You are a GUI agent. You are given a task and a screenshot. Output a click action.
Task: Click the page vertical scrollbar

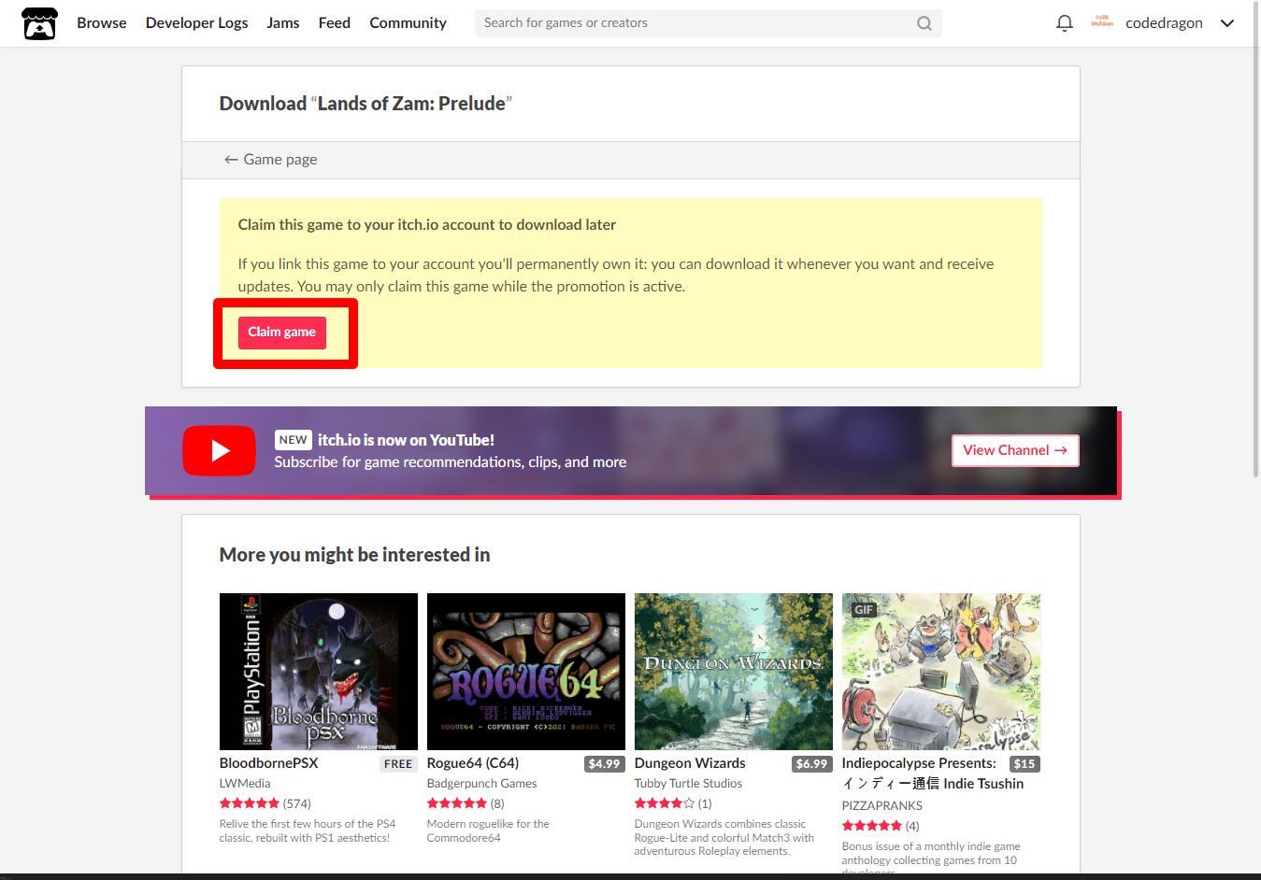point(1256,239)
